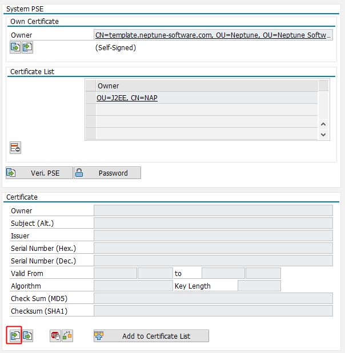Click first icon under Own Certificate owner

(15, 48)
